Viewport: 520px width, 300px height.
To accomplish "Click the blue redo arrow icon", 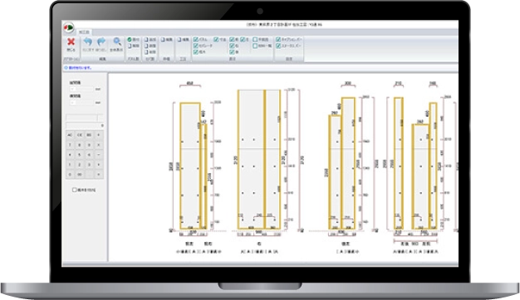I will point(101,41).
